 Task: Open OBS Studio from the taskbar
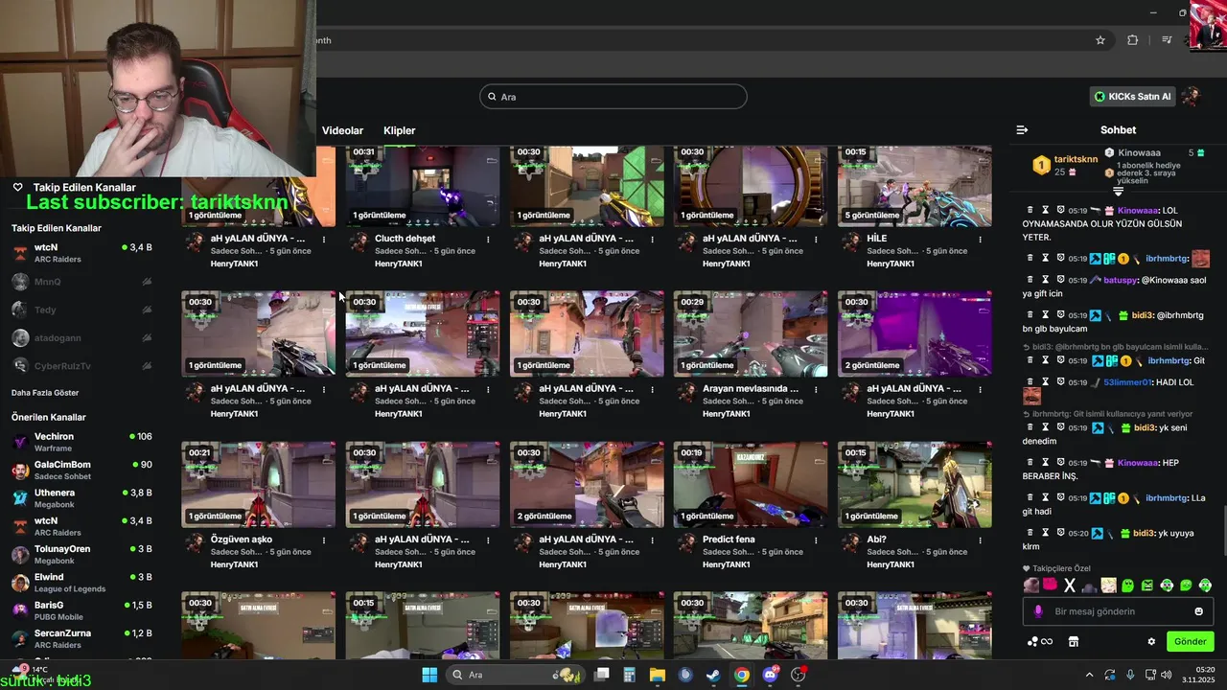pyautogui.click(x=799, y=675)
